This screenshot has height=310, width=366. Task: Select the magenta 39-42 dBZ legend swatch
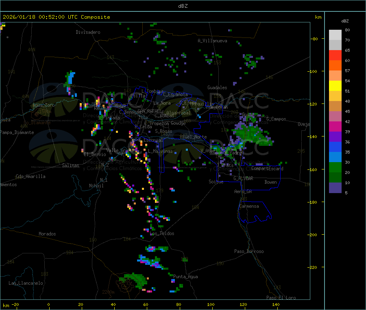tap(335, 126)
